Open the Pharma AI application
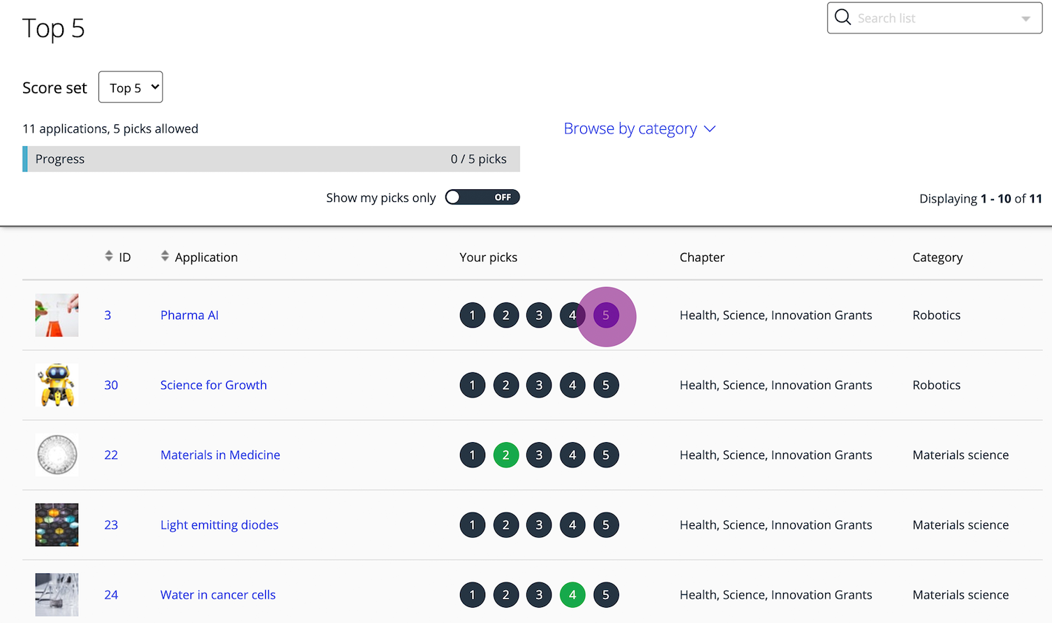Screen dimensions: 1052x623 click(189, 315)
